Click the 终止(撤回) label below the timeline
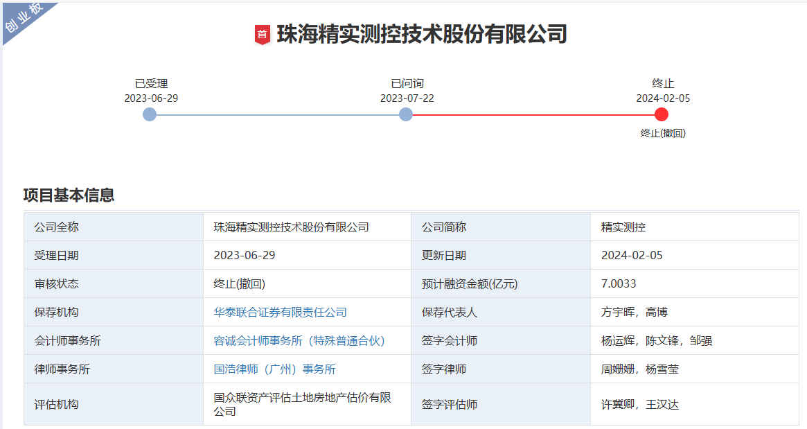This screenshot has height=429, width=807. coord(663,133)
